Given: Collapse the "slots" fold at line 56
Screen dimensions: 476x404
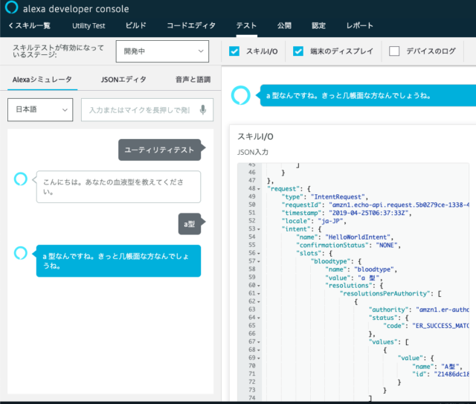Looking at the screenshot, I should [259, 253].
